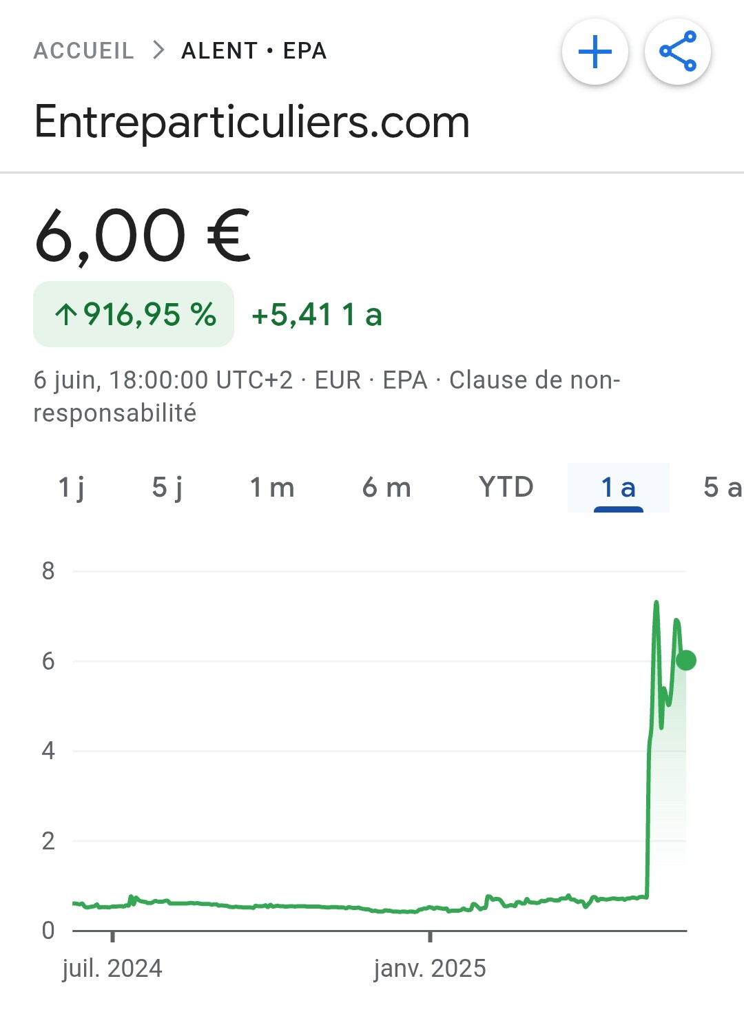Open Clause de non-responsabilité link
744x1023 pixels.
[x=327, y=396]
